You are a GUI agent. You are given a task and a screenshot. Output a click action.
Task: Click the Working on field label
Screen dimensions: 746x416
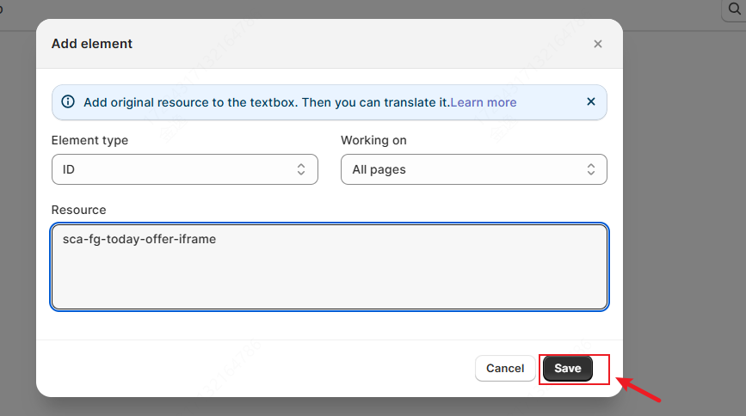373,140
